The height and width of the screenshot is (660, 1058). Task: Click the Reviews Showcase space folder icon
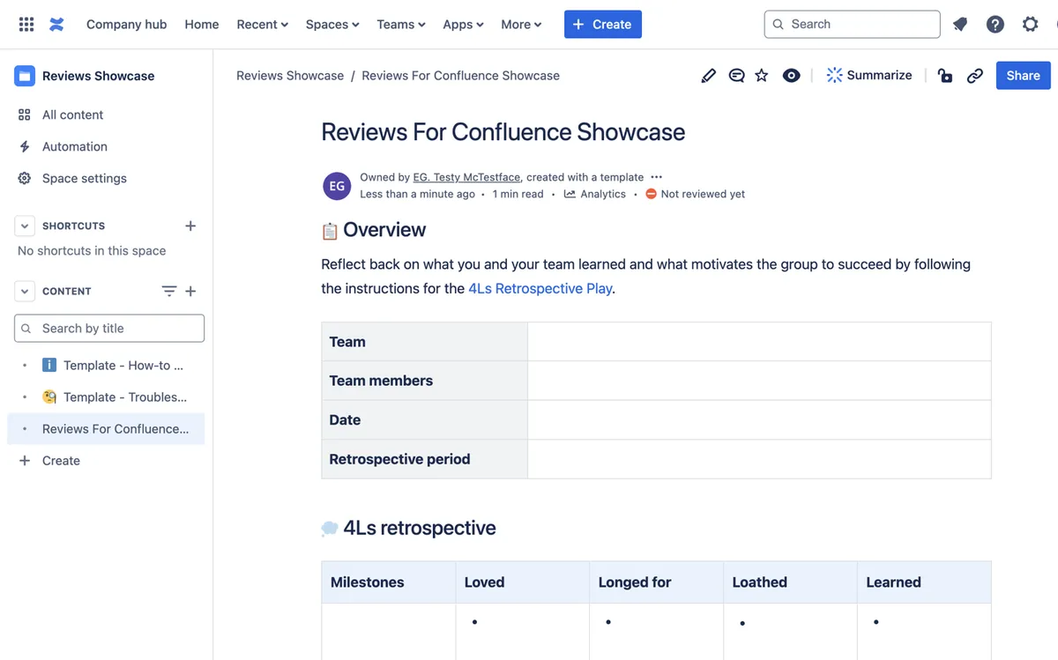(25, 76)
